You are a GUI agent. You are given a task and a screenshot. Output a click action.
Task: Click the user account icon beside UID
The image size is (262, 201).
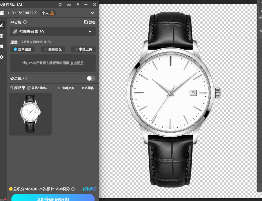(2, 13)
